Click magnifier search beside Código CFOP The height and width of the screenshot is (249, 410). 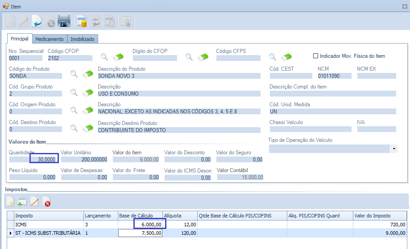pyautogui.click(x=104, y=57)
